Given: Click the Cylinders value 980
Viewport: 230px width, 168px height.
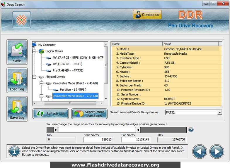Looking at the screenshot, I should point(167,67).
